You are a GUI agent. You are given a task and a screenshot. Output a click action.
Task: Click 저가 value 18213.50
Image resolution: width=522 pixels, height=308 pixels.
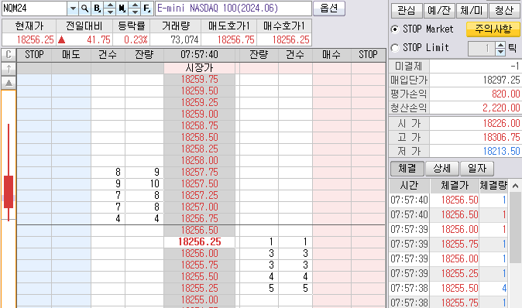pos(475,152)
